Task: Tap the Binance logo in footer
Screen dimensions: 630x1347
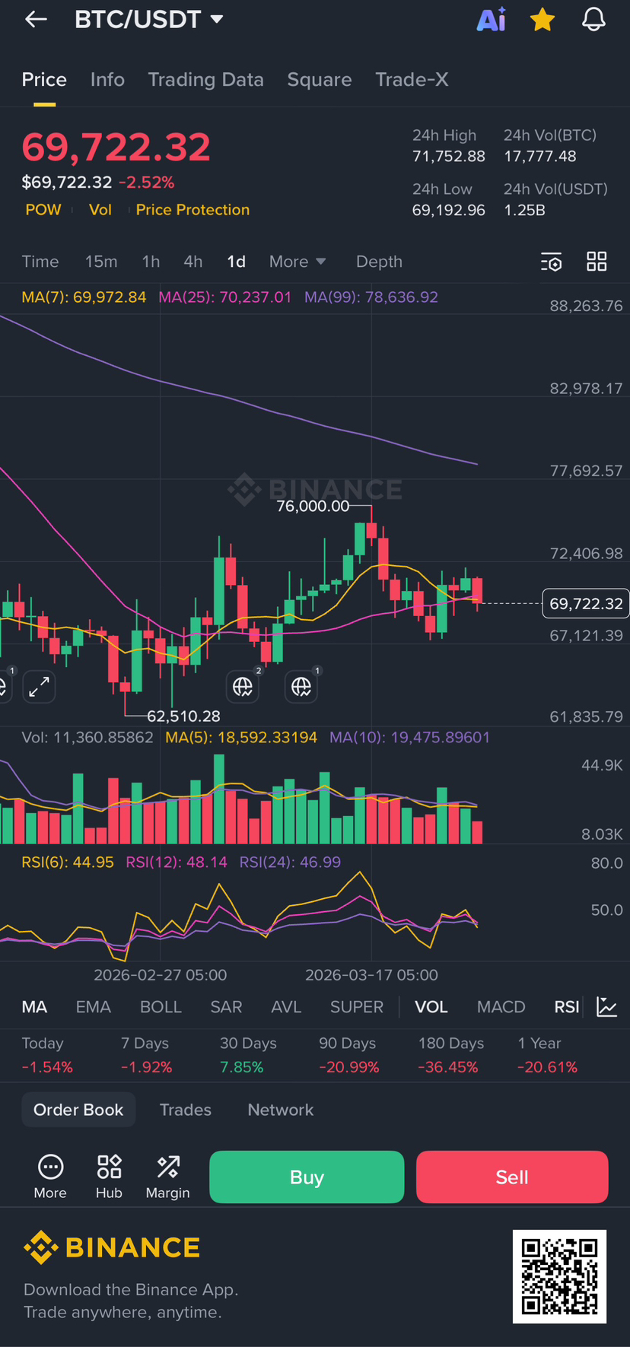Action: tap(112, 1247)
